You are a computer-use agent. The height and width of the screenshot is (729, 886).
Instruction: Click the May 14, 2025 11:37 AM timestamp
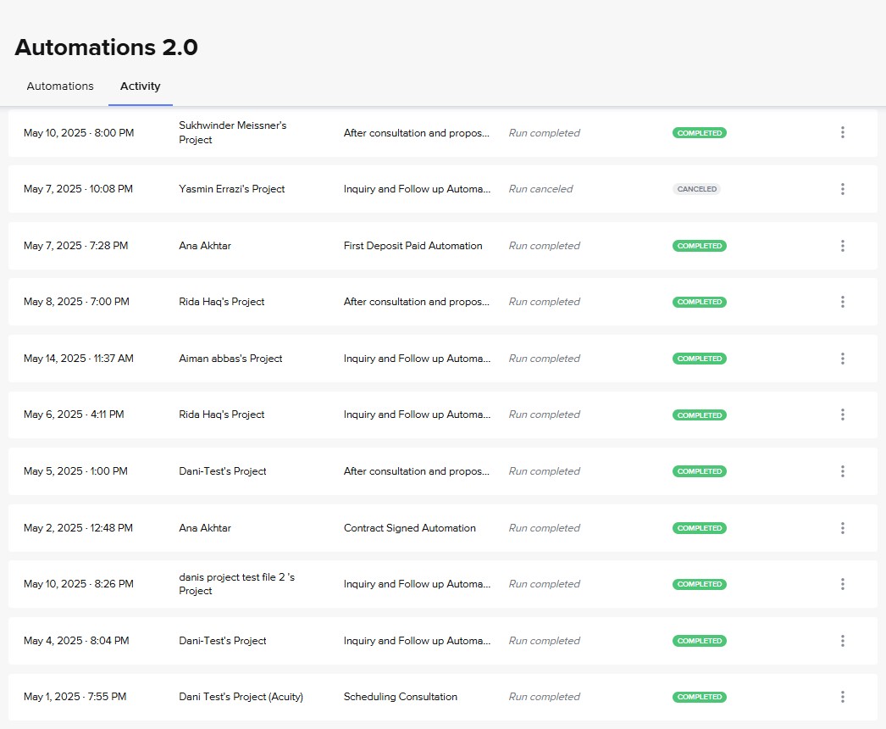tap(78, 359)
